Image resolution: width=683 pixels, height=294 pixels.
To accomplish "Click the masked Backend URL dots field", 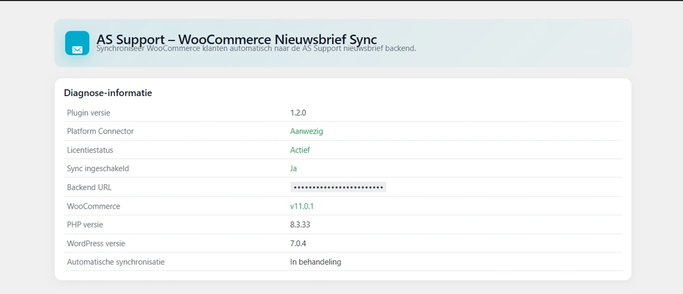I will point(338,187).
